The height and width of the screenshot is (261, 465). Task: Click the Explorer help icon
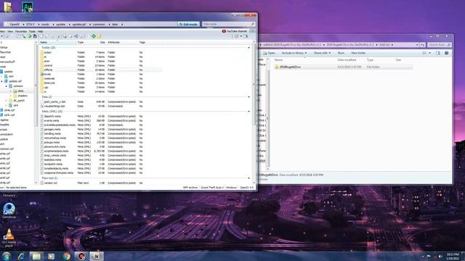pos(447,53)
